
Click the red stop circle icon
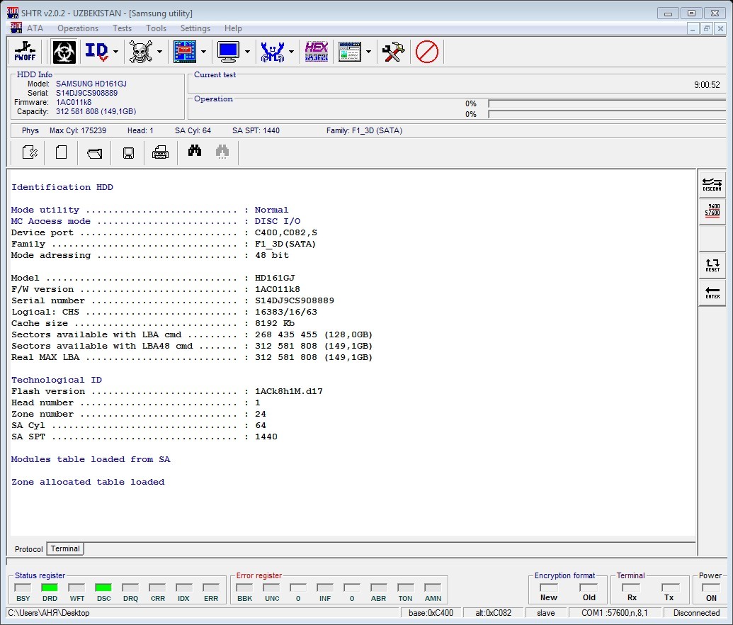[x=427, y=52]
